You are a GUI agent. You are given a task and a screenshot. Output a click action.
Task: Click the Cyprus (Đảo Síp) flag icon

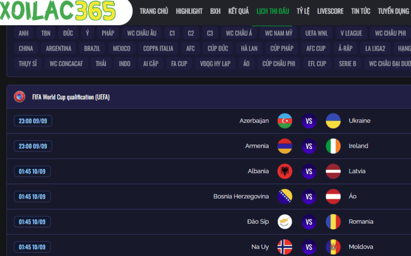point(285,222)
